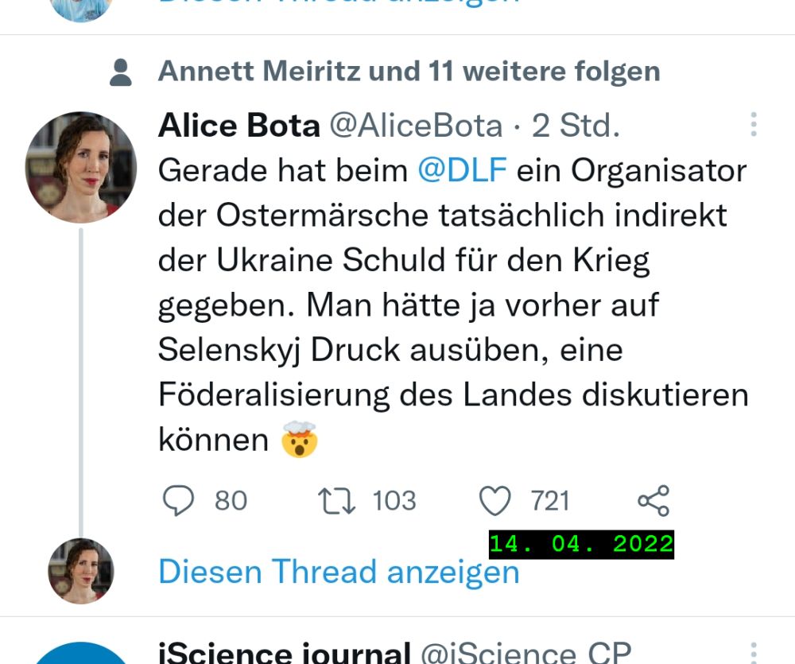This screenshot has width=795, height=664.
Task: Click "Annett Meiritz und 11 weitere folgen"
Action: click(x=409, y=72)
